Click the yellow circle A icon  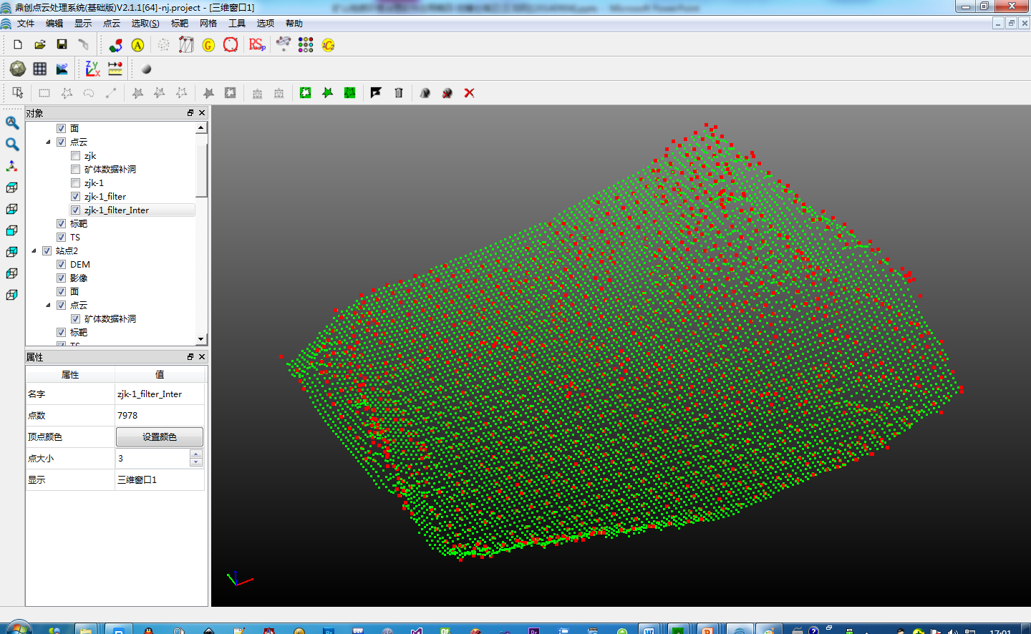tap(137, 45)
